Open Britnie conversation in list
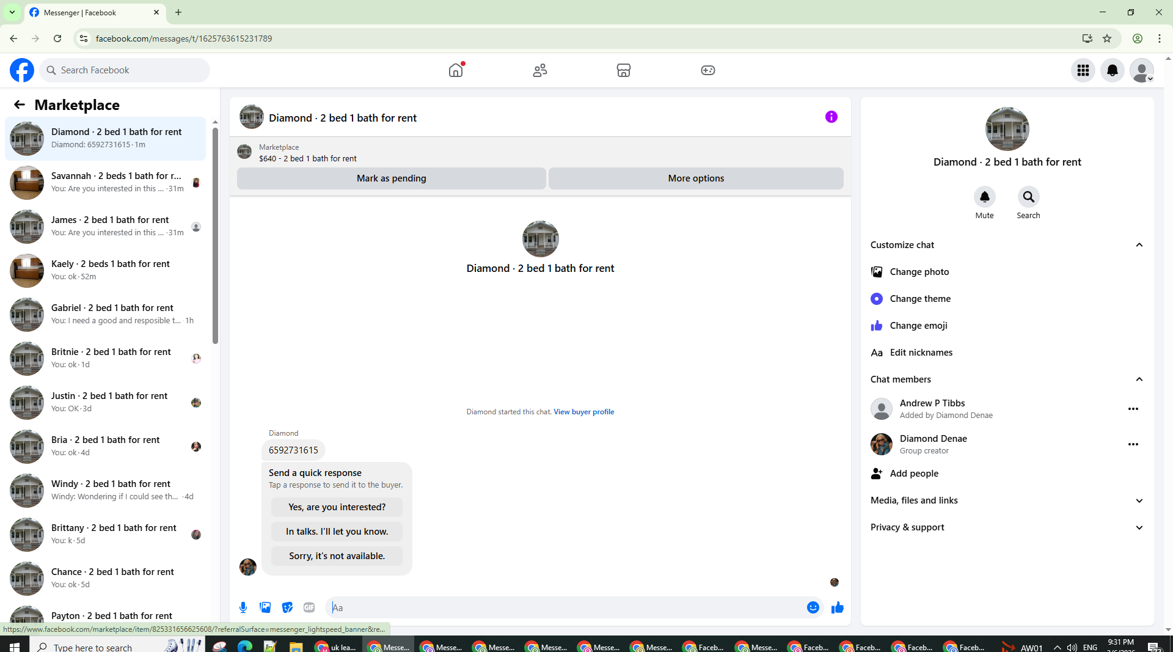Image resolution: width=1173 pixels, height=652 pixels. point(106,358)
